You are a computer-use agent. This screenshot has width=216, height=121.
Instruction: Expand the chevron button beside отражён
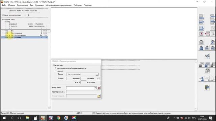(98, 79)
